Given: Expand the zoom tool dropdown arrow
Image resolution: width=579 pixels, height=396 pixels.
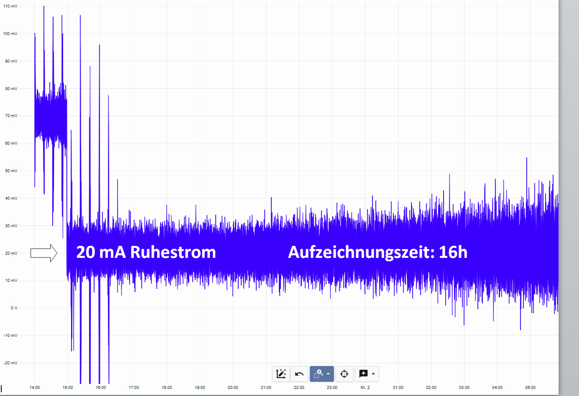Looking at the screenshot, I should click(329, 373).
